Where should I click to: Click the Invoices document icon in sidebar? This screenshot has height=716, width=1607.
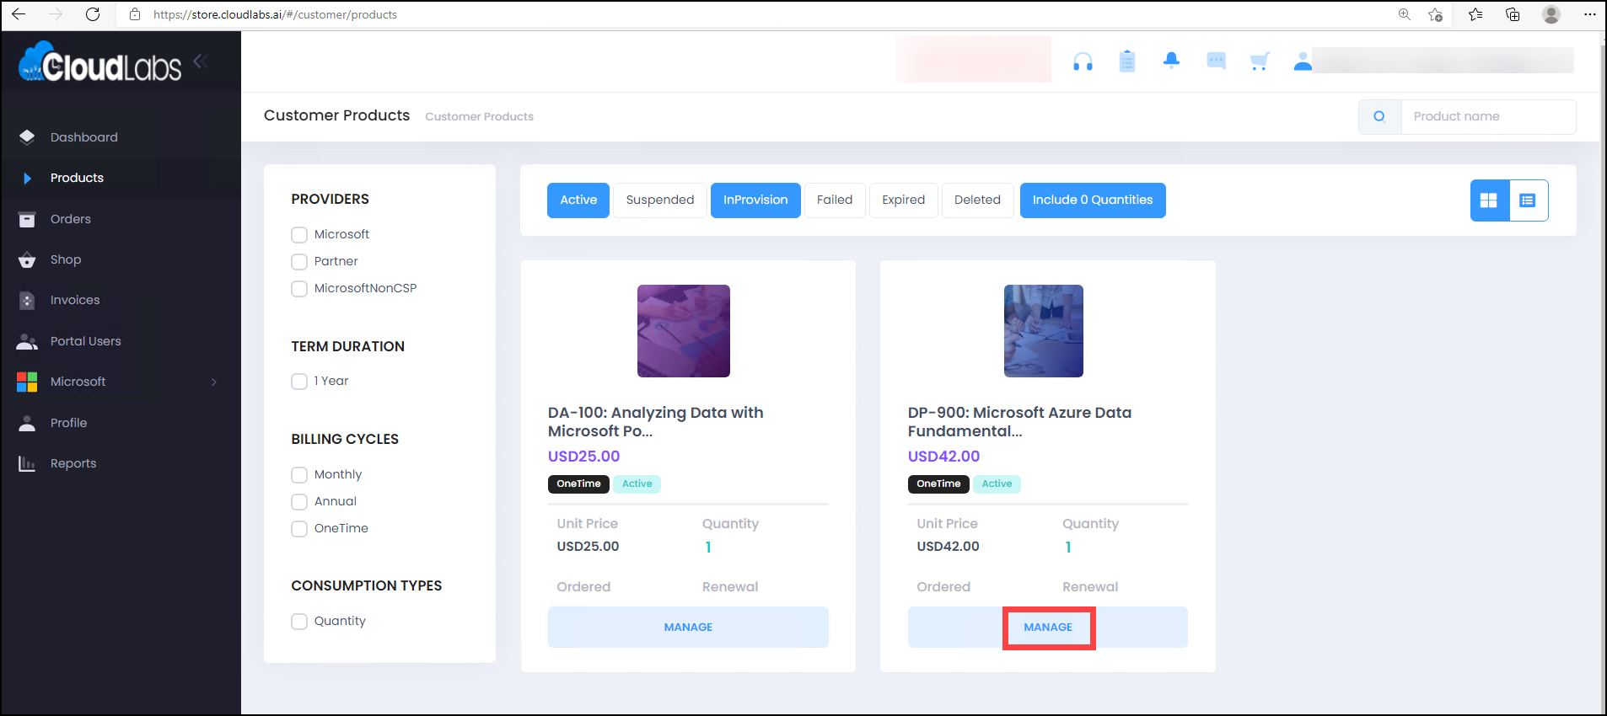27,300
